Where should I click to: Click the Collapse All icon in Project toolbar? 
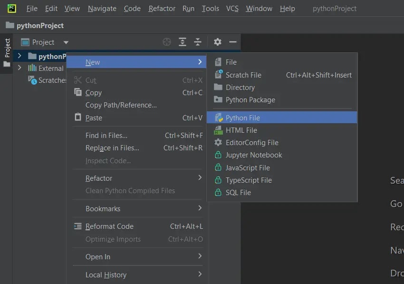(198, 42)
